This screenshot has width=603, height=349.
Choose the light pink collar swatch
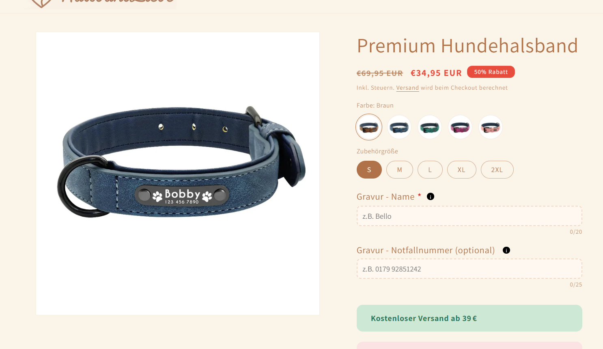(x=491, y=127)
